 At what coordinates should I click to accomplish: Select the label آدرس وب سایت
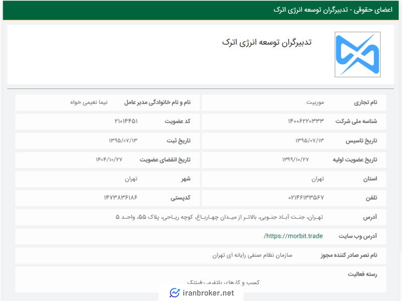(358, 236)
